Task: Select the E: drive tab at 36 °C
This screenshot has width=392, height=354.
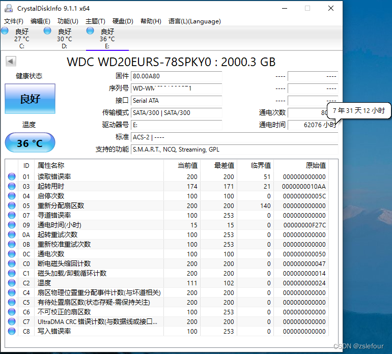Action: [x=107, y=39]
